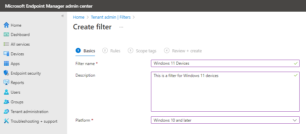Click the Filter name input field
This screenshot has width=306, height=134.
(225, 63)
